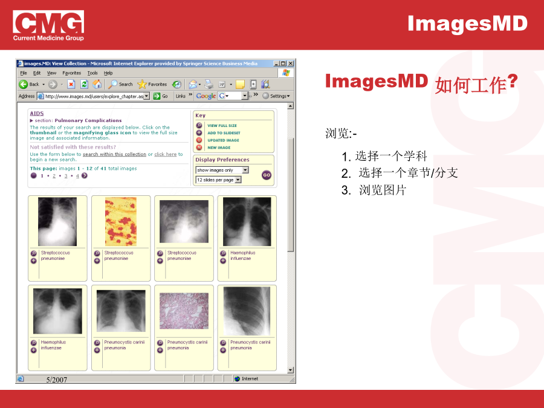The height and width of the screenshot is (408, 544).
Task: Click the Internet zone globe in status bar
Action: tap(238, 379)
